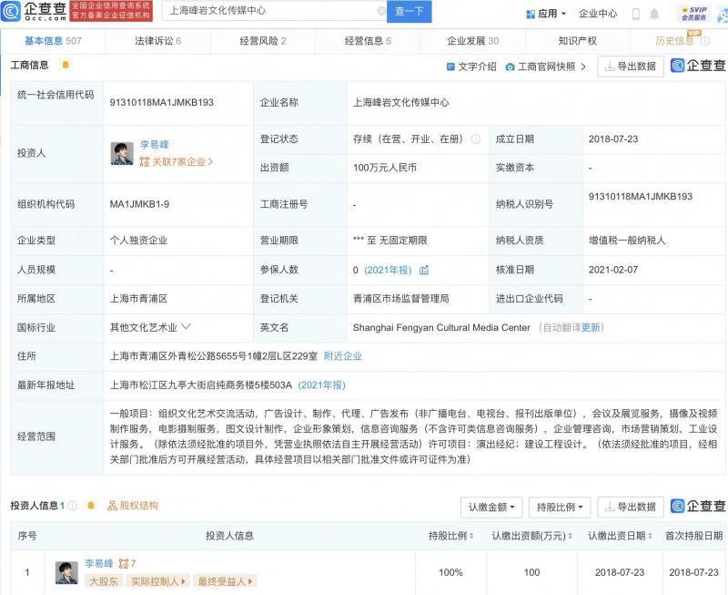Clear the search box with X icon
This screenshot has width=728, height=595.
click(x=381, y=12)
